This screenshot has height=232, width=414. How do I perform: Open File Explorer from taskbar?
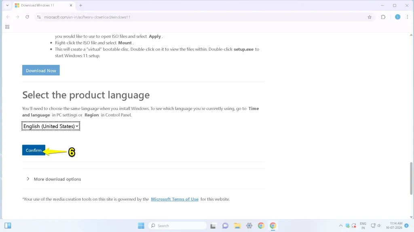click(x=237, y=226)
